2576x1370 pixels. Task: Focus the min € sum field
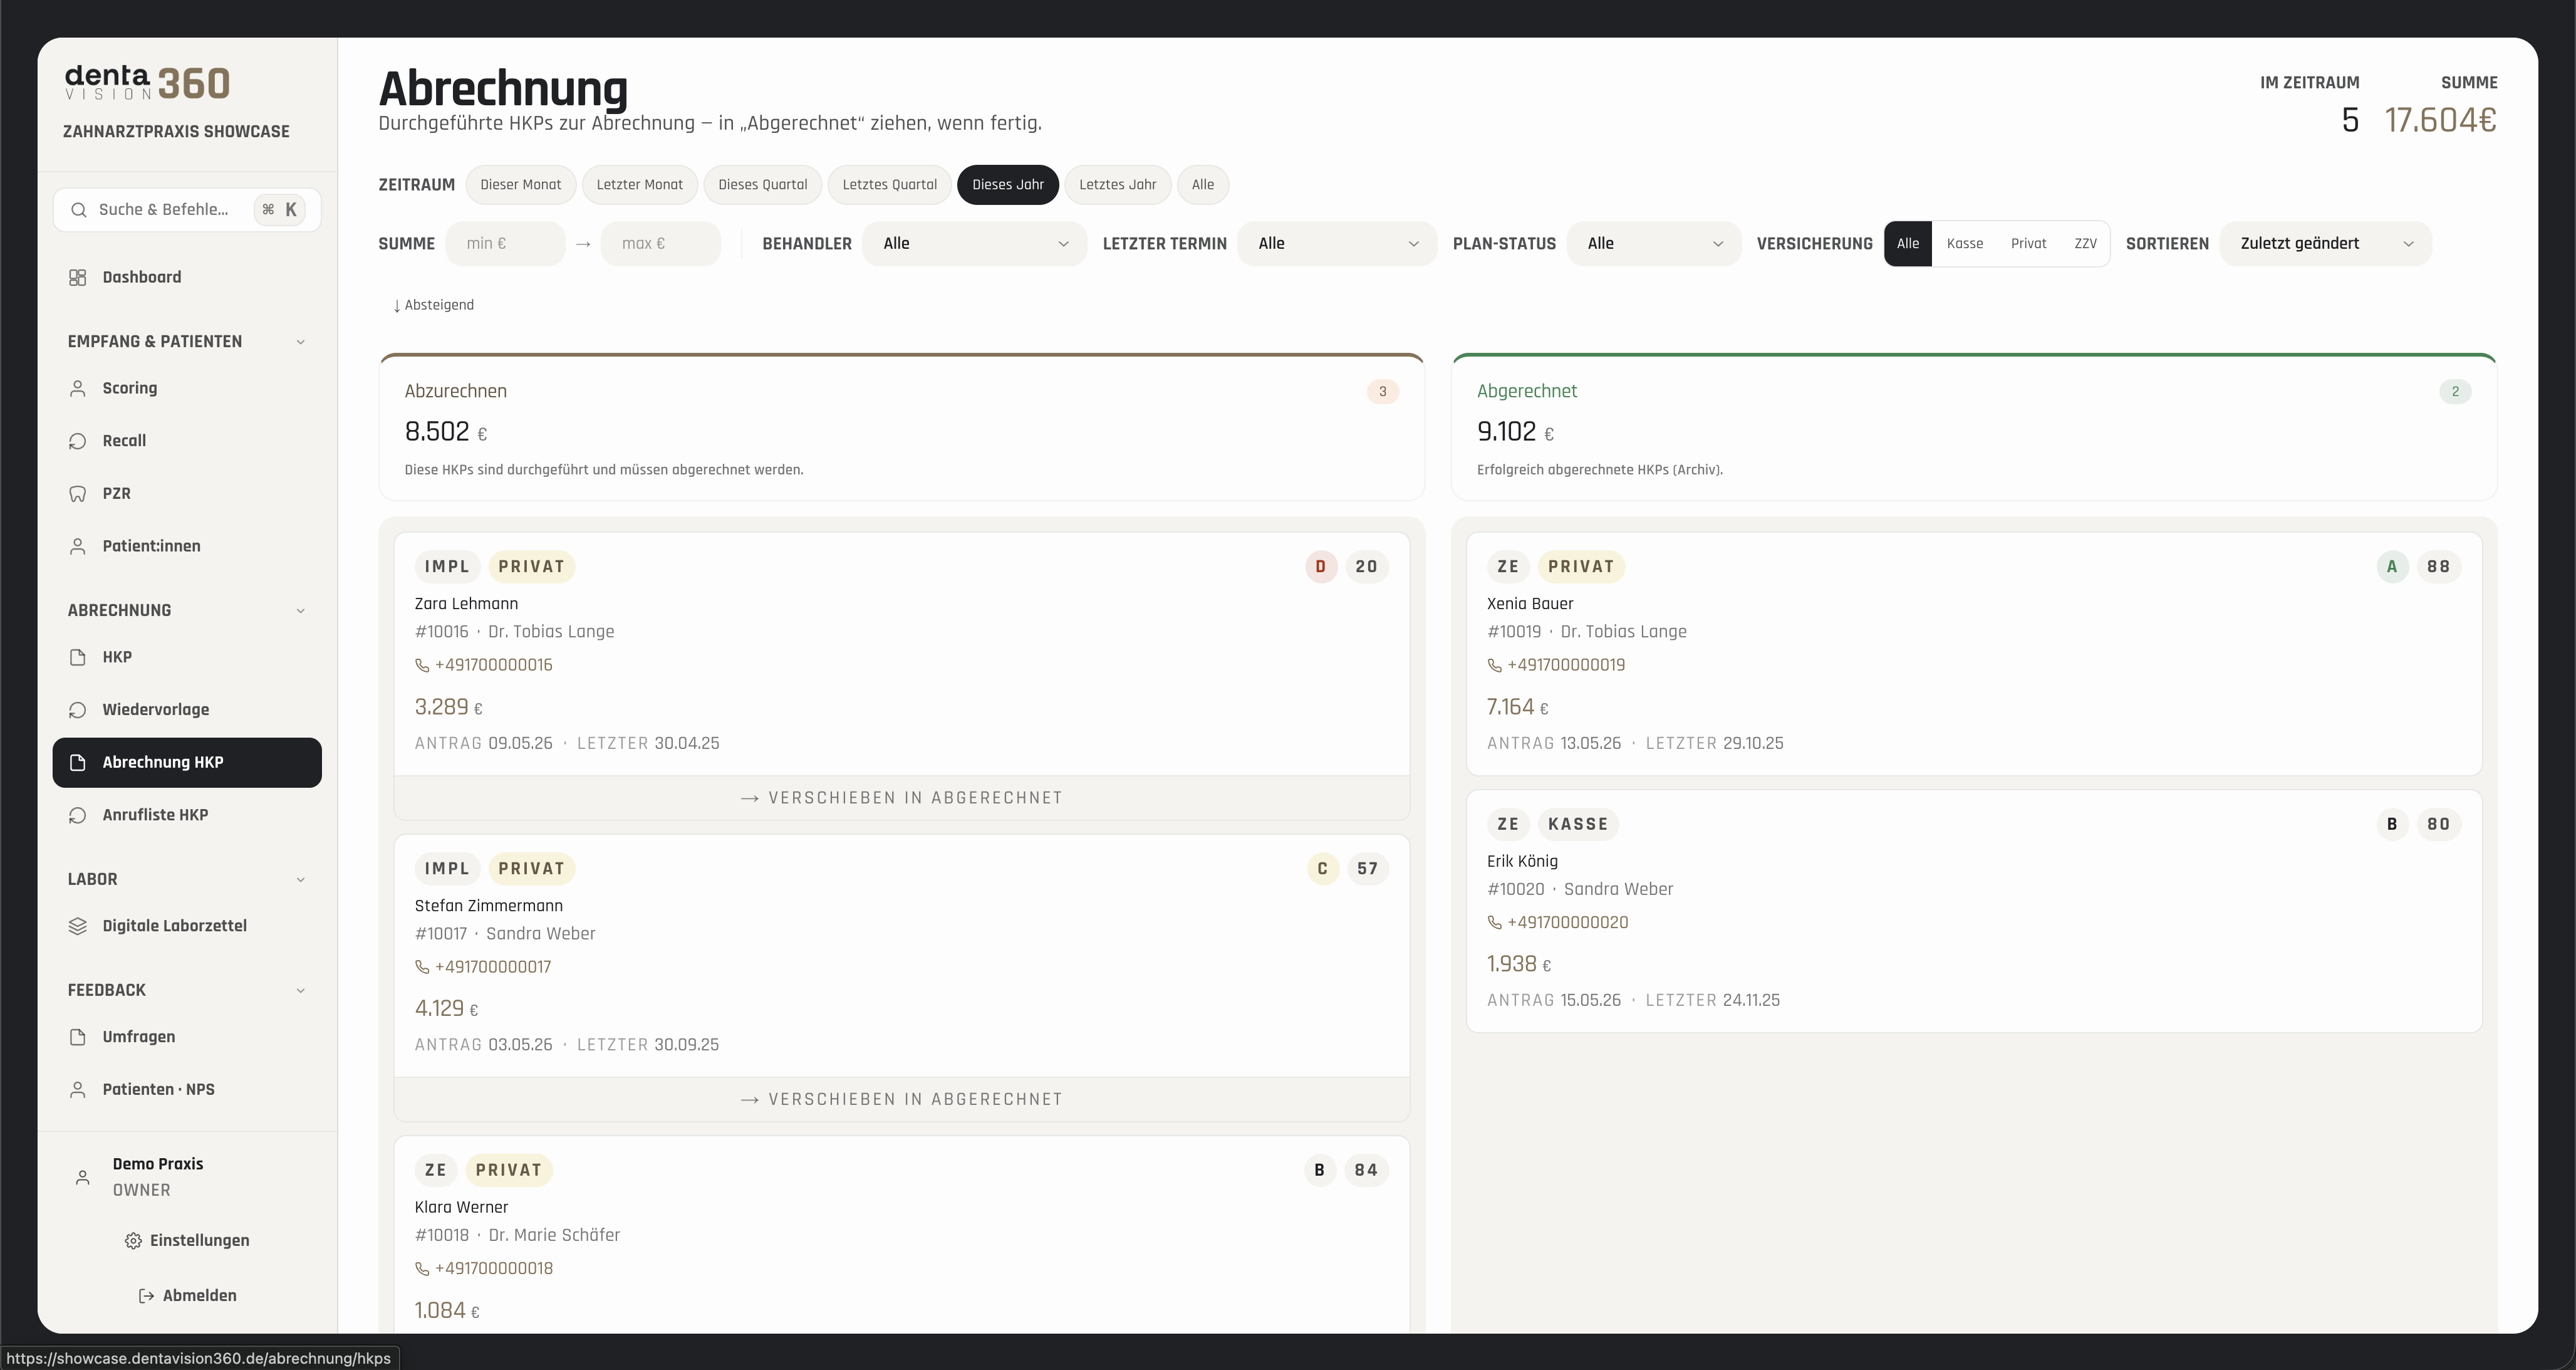point(505,243)
